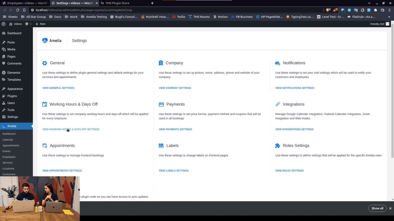The width and height of the screenshot is (394, 221).
Task: Click Show all downloads button
Action: tap(377, 208)
